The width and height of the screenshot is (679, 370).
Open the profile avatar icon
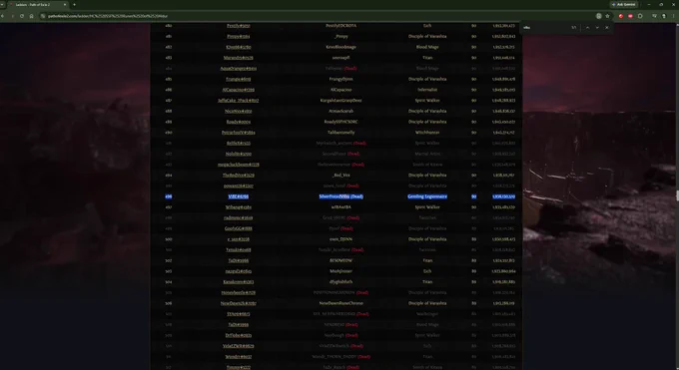pyautogui.click(x=663, y=16)
